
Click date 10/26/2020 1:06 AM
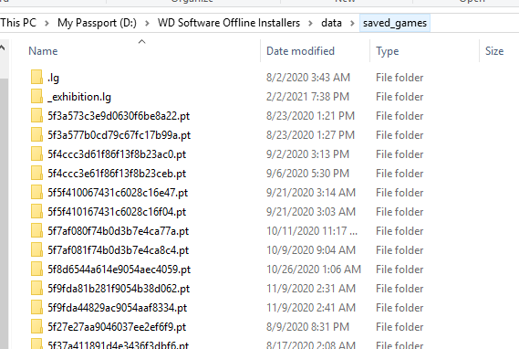click(314, 270)
